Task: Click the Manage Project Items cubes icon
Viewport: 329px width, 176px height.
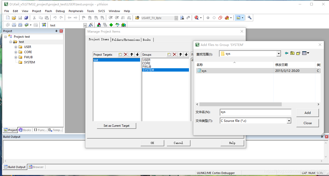Action: pyautogui.click(x=99, y=25)
